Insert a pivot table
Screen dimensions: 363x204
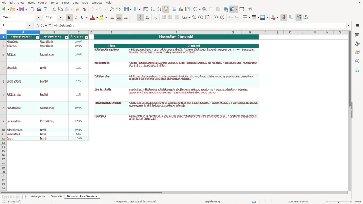point(188,9)
